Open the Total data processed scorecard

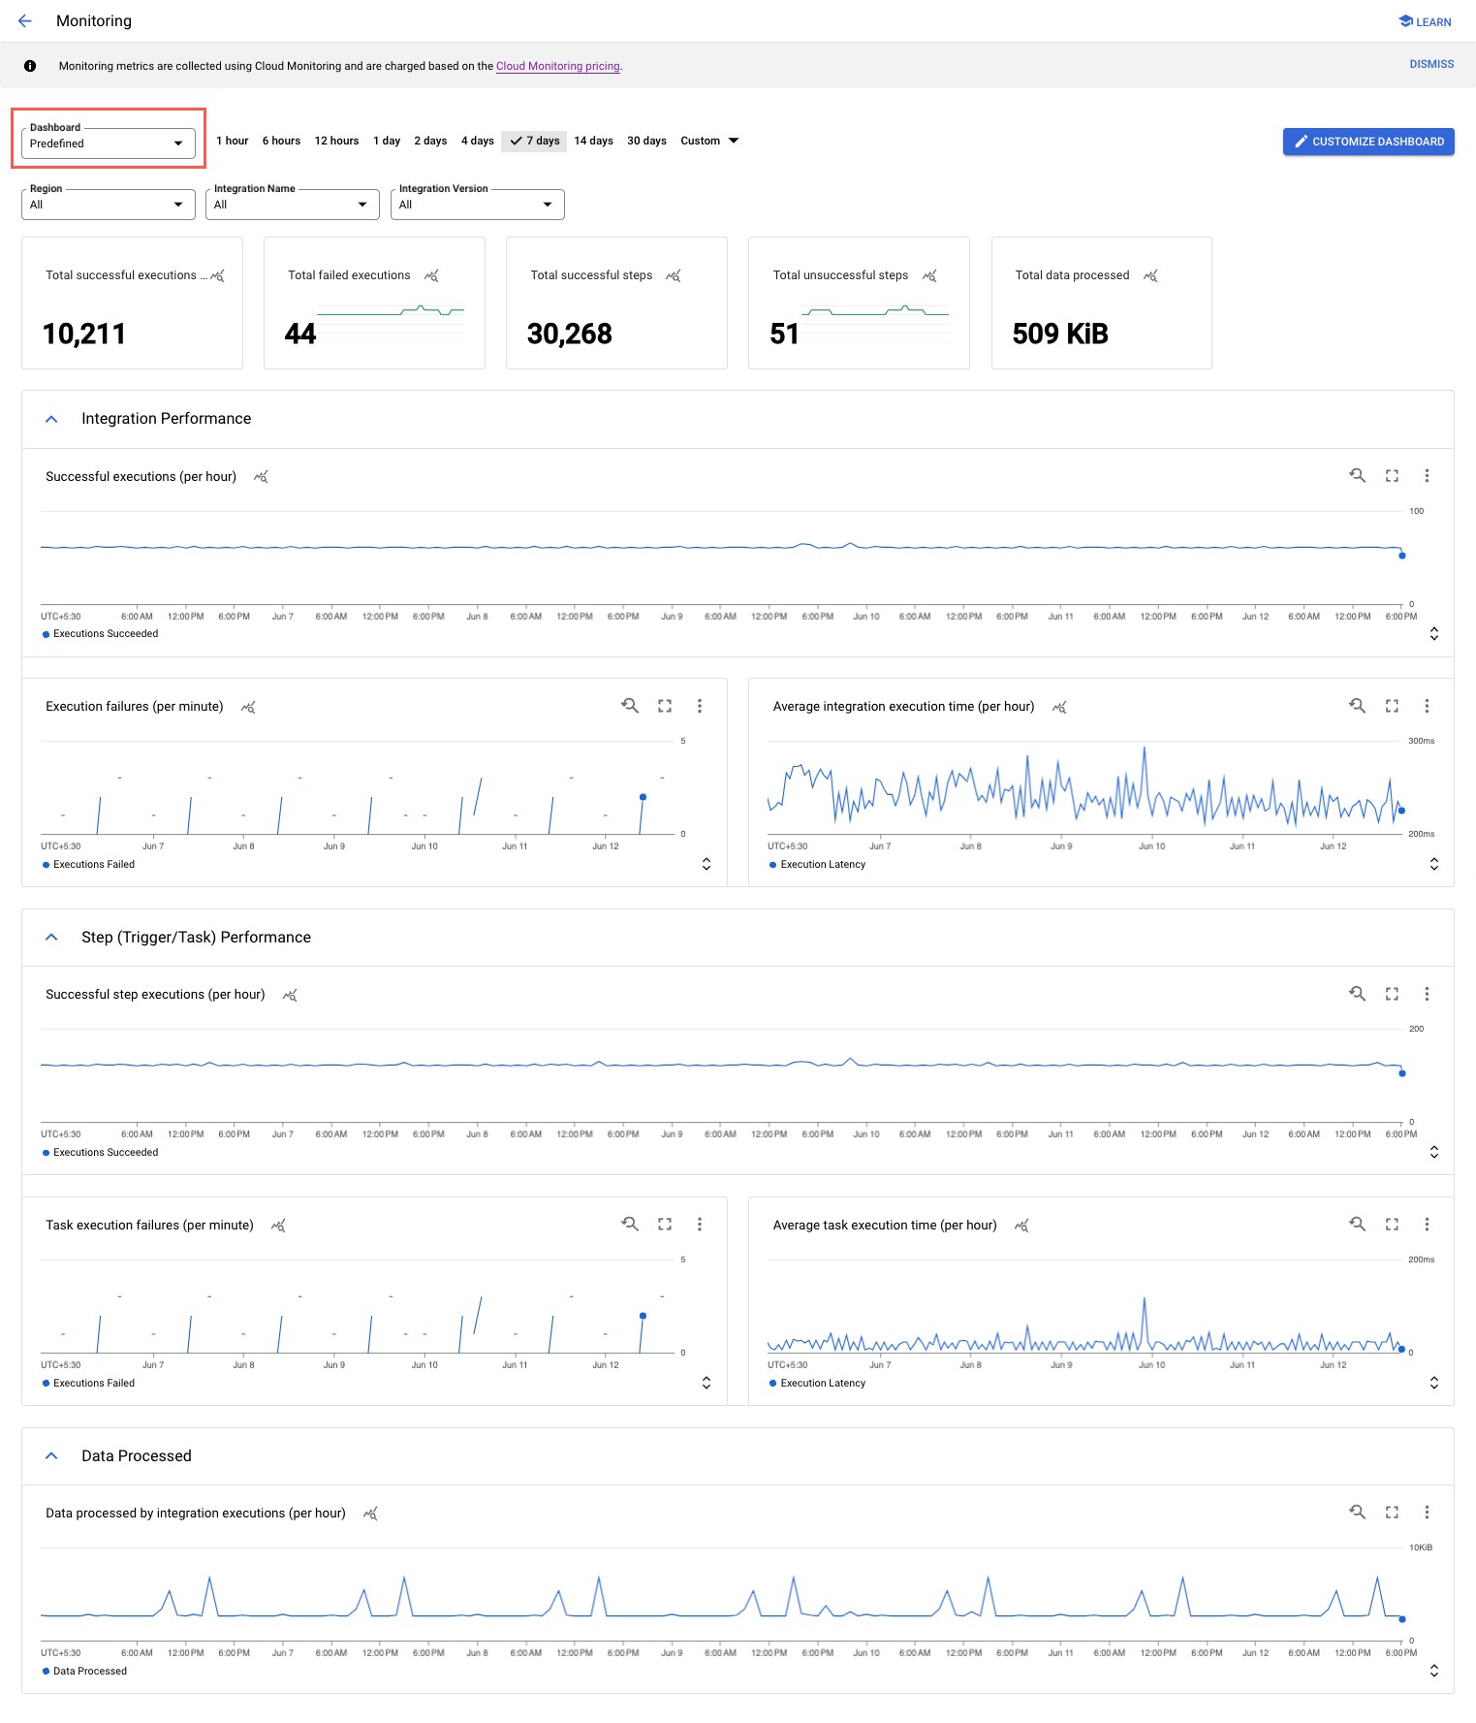click(x=1101, y=303)
